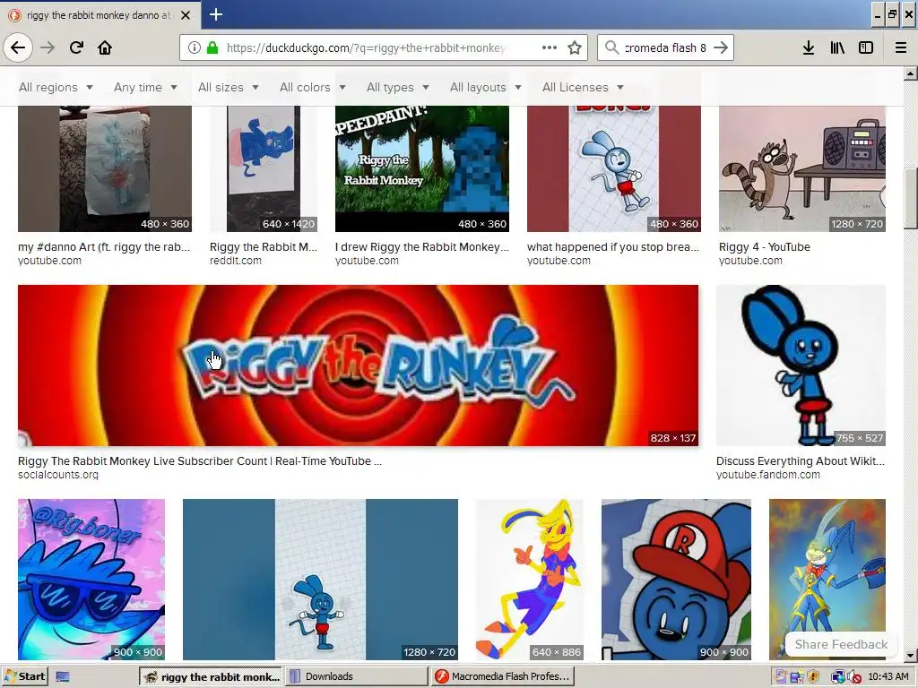Image resolution: width=918 pixels, height=688 pixels.
Task: Open the reddit Riggy drawing thumbnail
Action: tap(264, 168)
